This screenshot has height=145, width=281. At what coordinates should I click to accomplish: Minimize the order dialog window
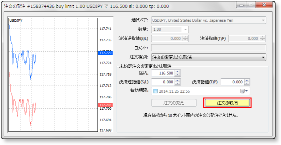click(241, 5)
